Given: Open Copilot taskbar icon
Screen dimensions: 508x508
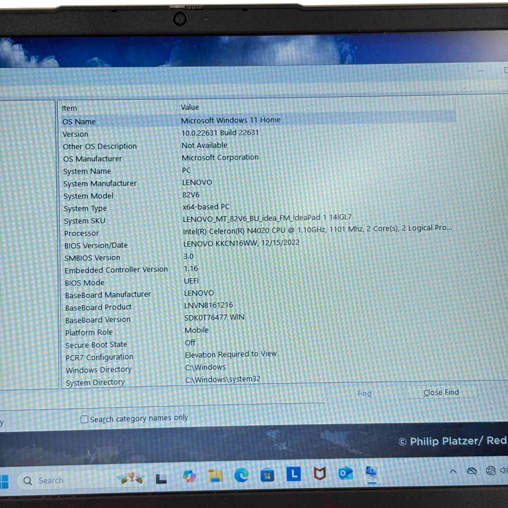Looking at the screenshot, I should [x=189, y=476].
